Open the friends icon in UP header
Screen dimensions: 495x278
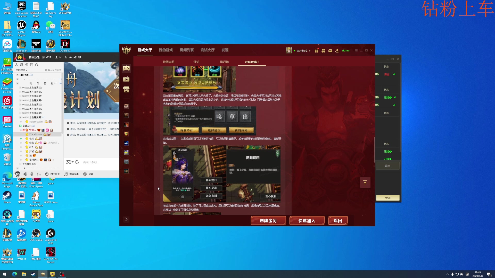(323, 50)
